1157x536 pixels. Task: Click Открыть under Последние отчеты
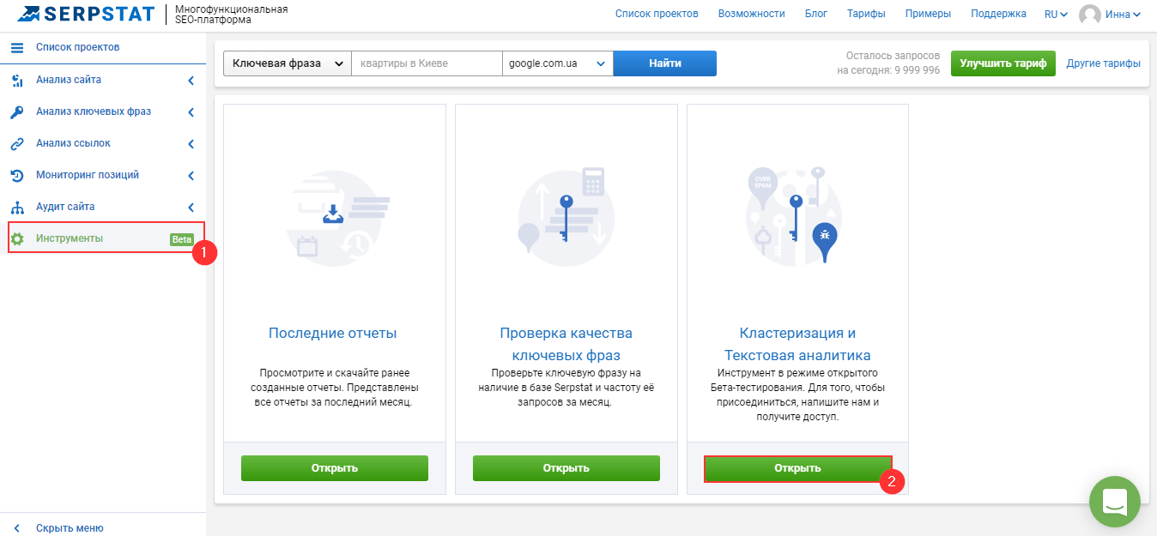(x=334, y=468)
